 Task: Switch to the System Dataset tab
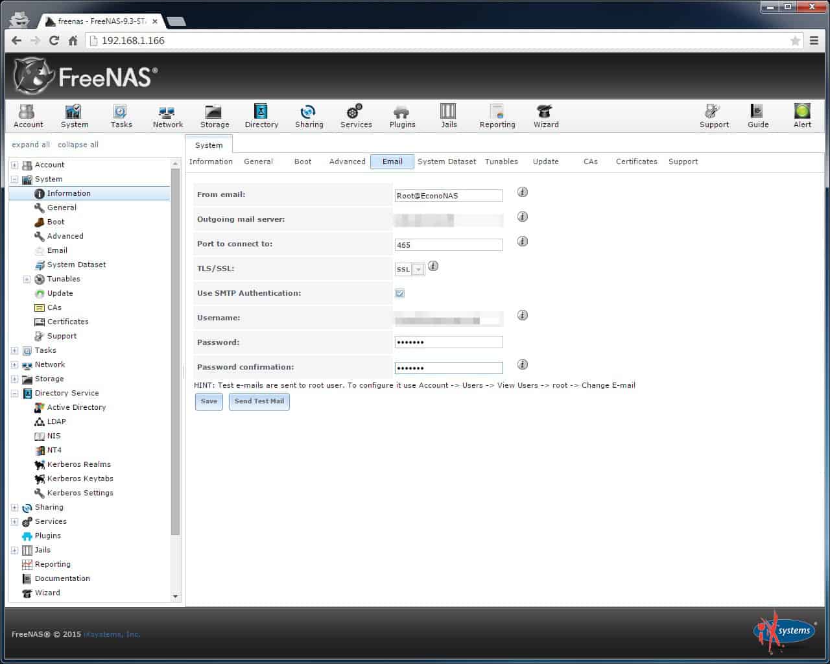(x=447, y=161)
